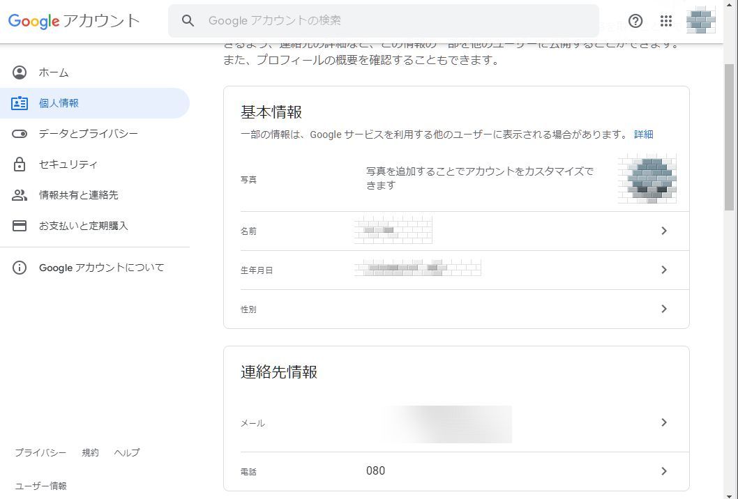Expand the 名前 row chevron
This screenshot has width=738, height=499.
point(663,231)
